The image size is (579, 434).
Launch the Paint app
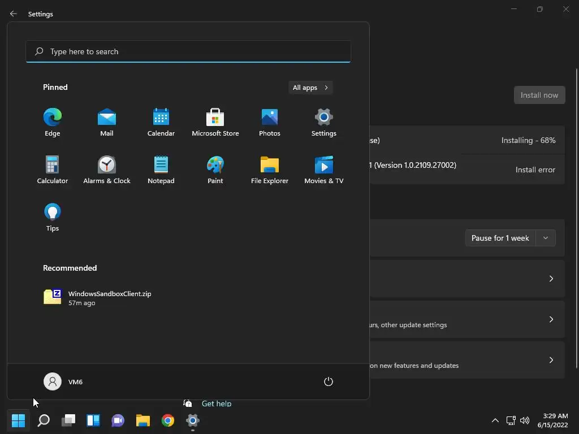(215, 170)
